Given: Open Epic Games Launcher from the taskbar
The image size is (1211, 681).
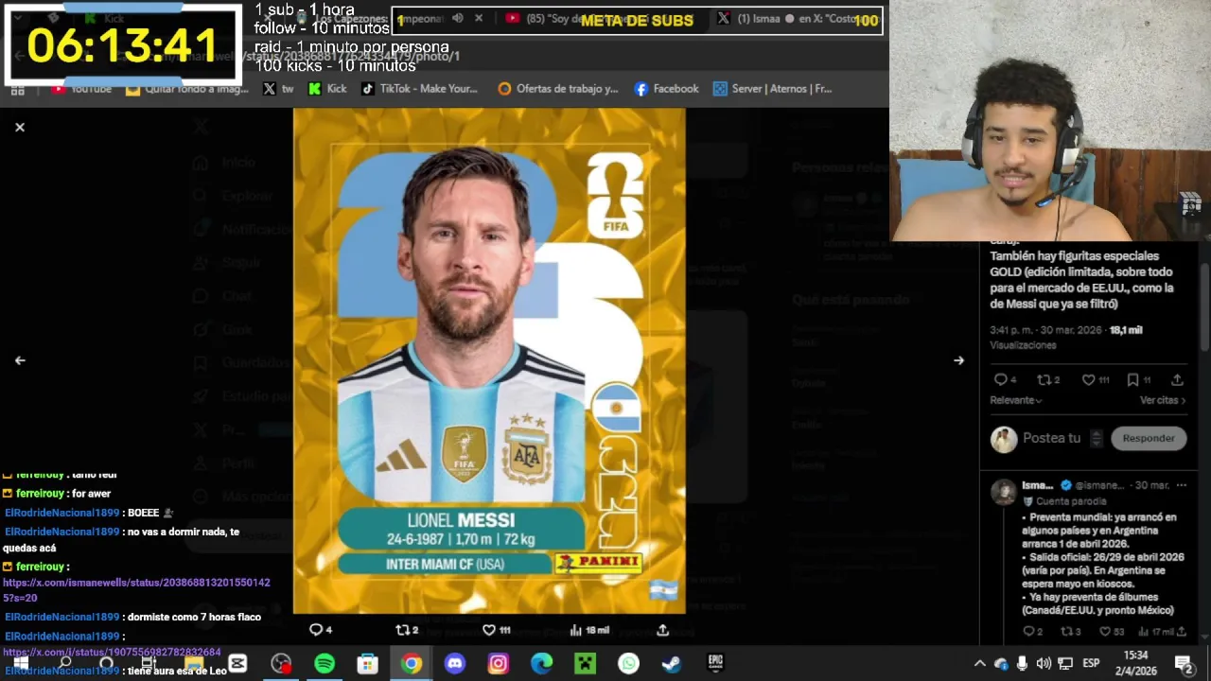Looking at the screenshot, I should pos(715,664).
